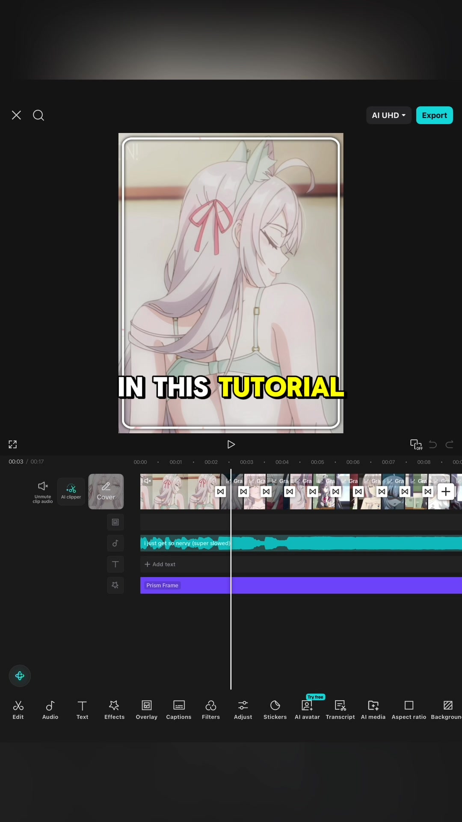Viewport: 462px width, 822px height.
Task: Open the first transition between clips
Action: pyautogui.click(x=221, y=491)
